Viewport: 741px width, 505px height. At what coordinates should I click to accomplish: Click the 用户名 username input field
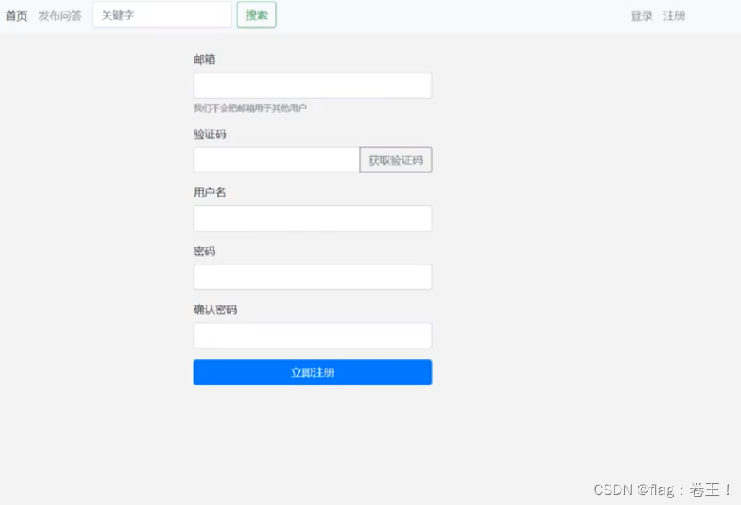coord(312,218)
